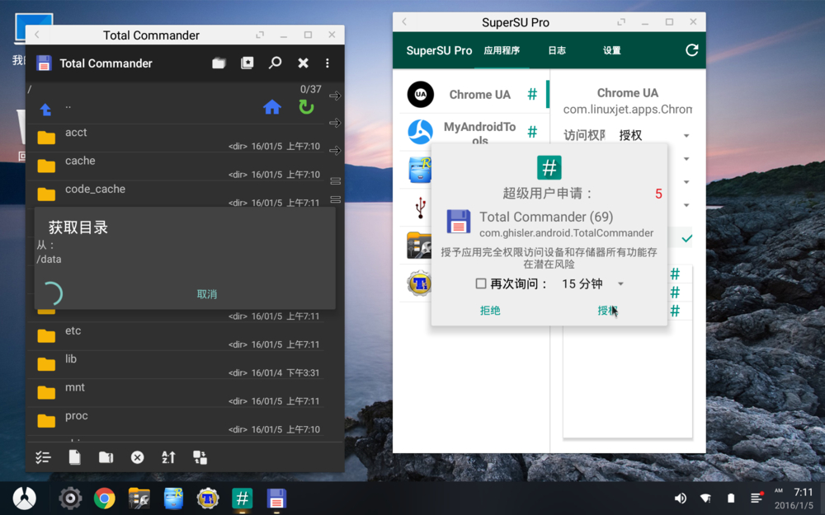Image resolution: width=825 pixels, height=515 pixels.
Task: Go back in Total Commander title bar
Action: (x=37, y=35)
